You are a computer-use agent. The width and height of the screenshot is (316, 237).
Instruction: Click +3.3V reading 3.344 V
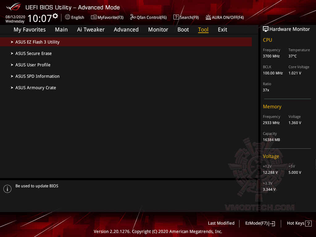pyautogui.click(x=269, y=189)
